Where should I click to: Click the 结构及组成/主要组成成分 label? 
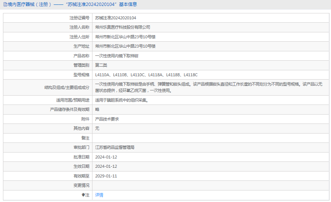pos(67,87)
